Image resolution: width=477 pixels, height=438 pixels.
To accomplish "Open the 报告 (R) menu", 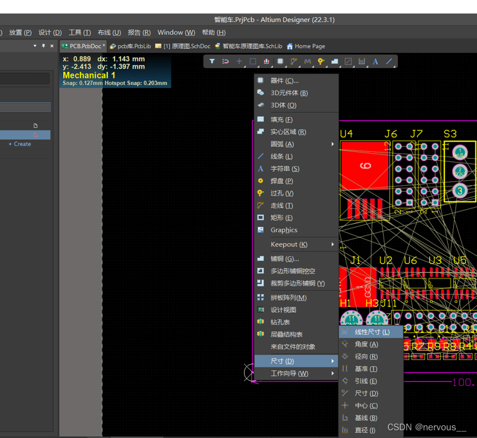I will click(x=138, y=32).
